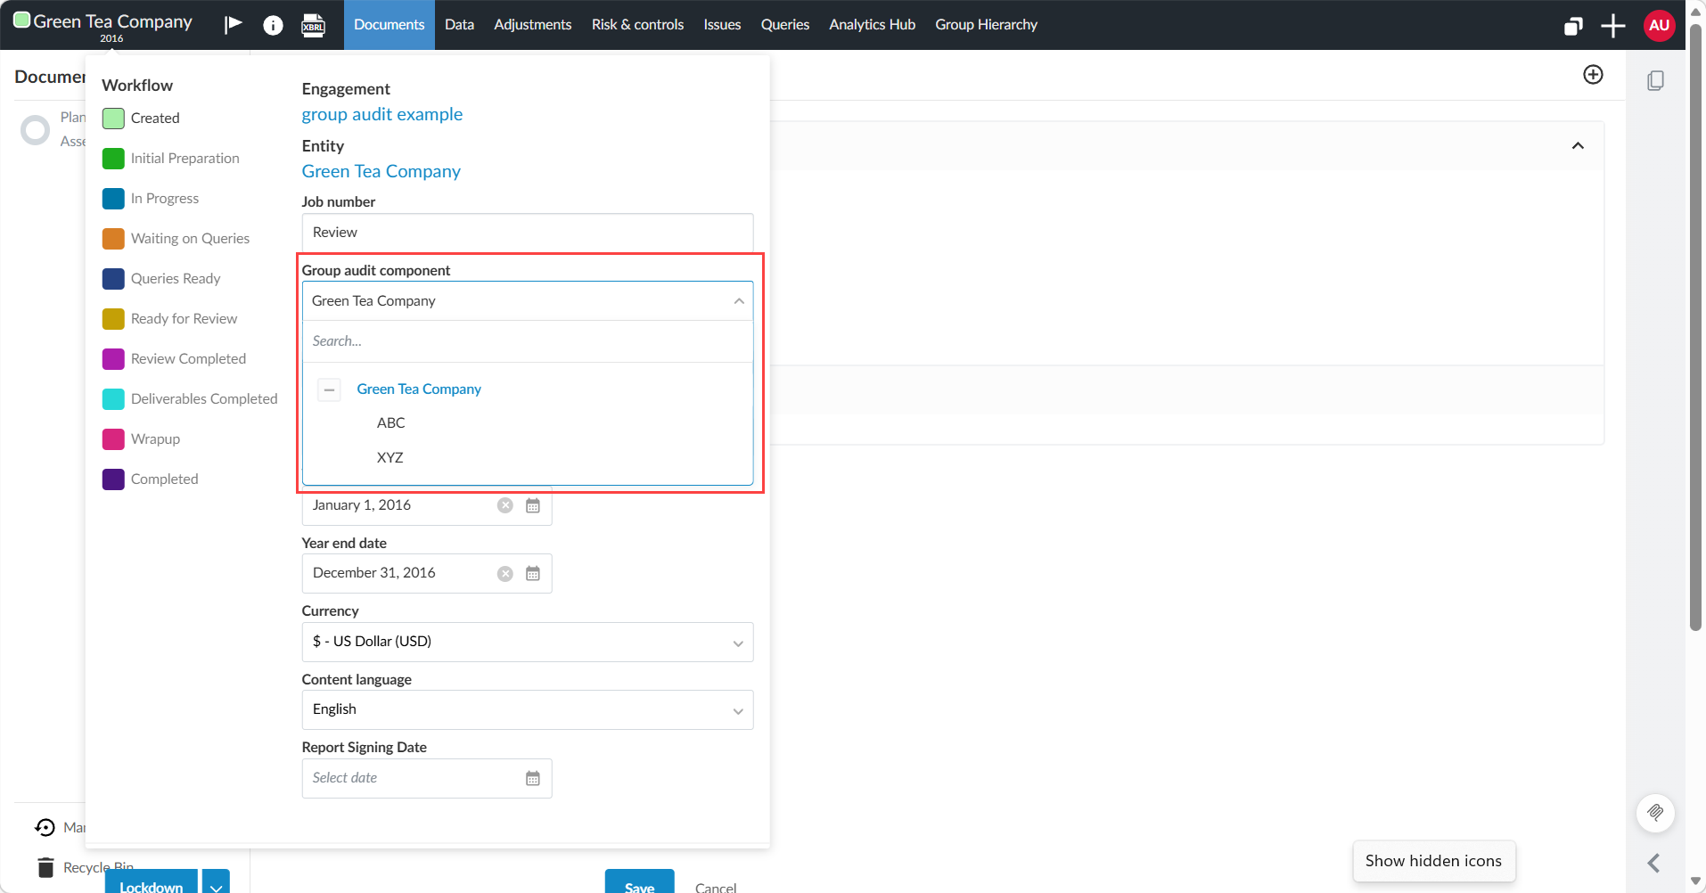Screen dimensions: 1706x893
Task: Collapse the right sidebar arrow
Action: coord(1654,863)
